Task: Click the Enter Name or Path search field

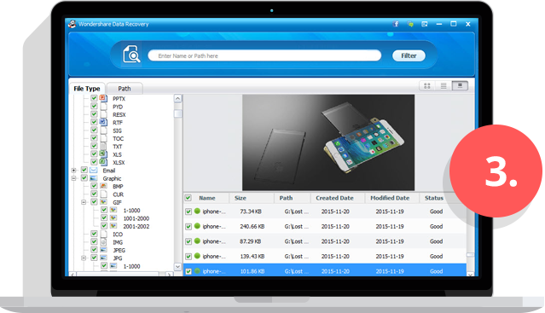Action: (x=264, y=55)
